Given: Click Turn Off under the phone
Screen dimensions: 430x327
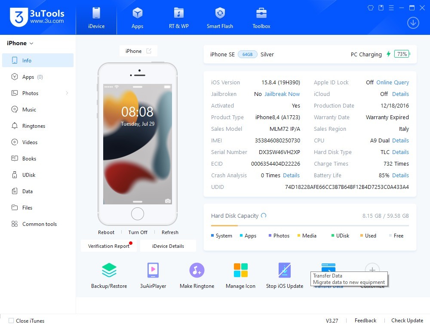Looking at the screenshot, I should (138, 232).
